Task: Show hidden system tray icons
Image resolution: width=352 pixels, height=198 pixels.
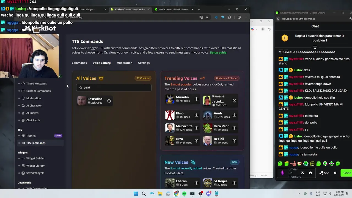Action: [x=299, y=194]
